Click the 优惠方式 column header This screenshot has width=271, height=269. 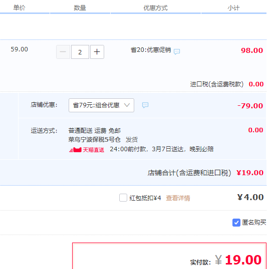156,8
